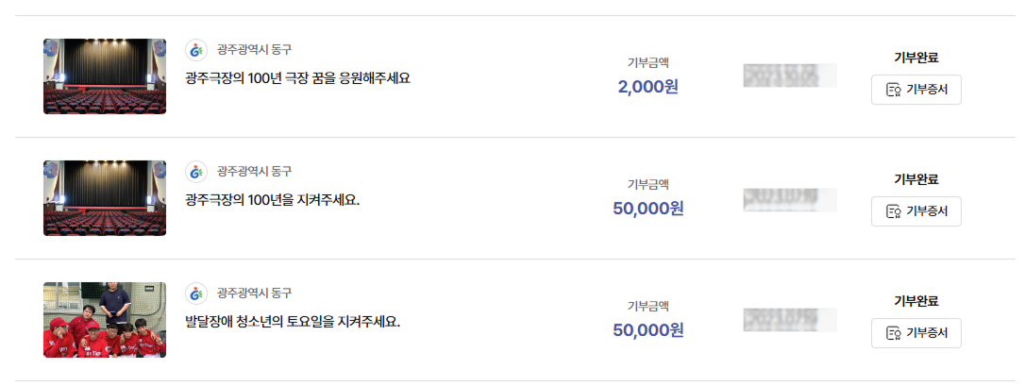
Task: Click '광주광역시 동구' above '광주극장의 100년을 지켜주세요.'
Action: [254, 171]
